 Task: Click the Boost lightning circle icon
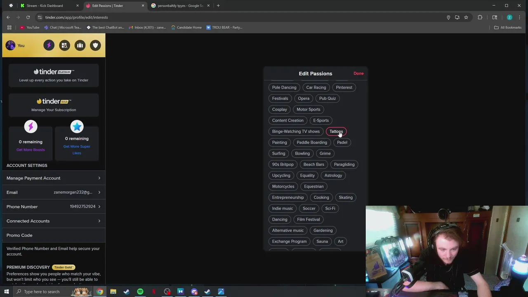[x=31, y=127]
